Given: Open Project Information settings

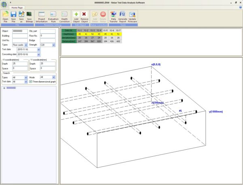Looking at the screenshot, I should [42, 17].
